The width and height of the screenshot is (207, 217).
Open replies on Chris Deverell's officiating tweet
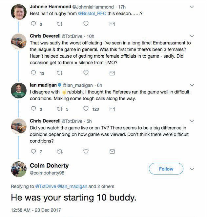coord(33,73)
